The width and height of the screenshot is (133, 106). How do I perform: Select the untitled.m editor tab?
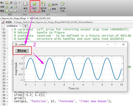click(x=12, y=26)
